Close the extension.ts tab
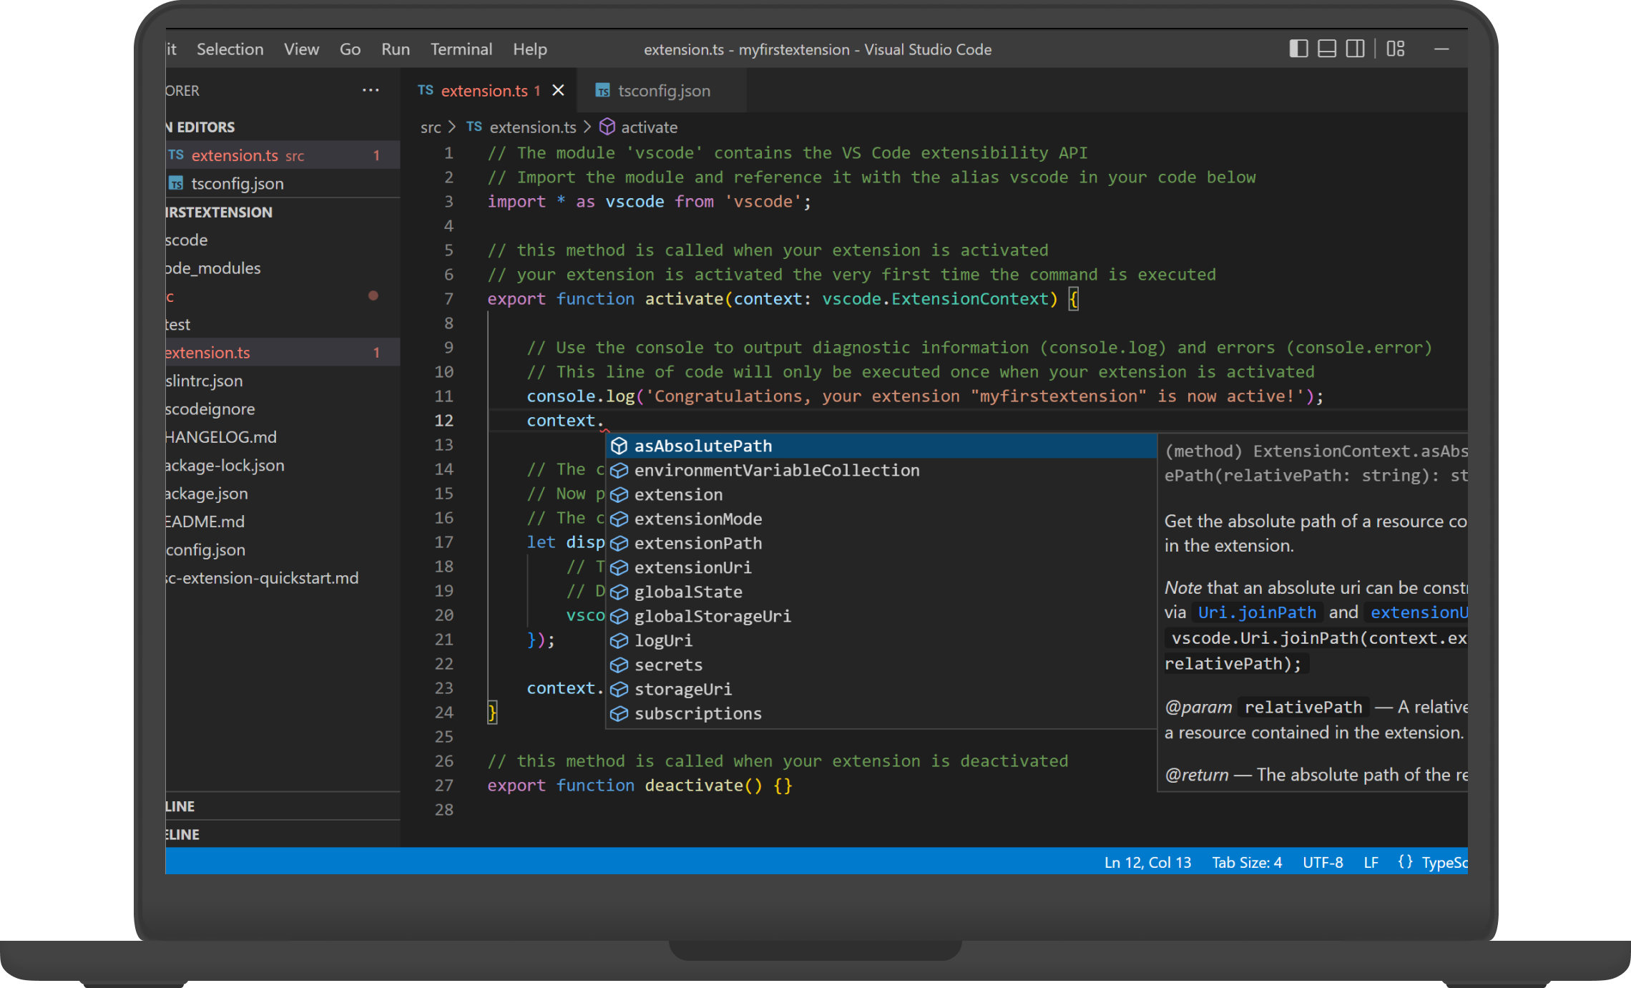 pos(559,90)
